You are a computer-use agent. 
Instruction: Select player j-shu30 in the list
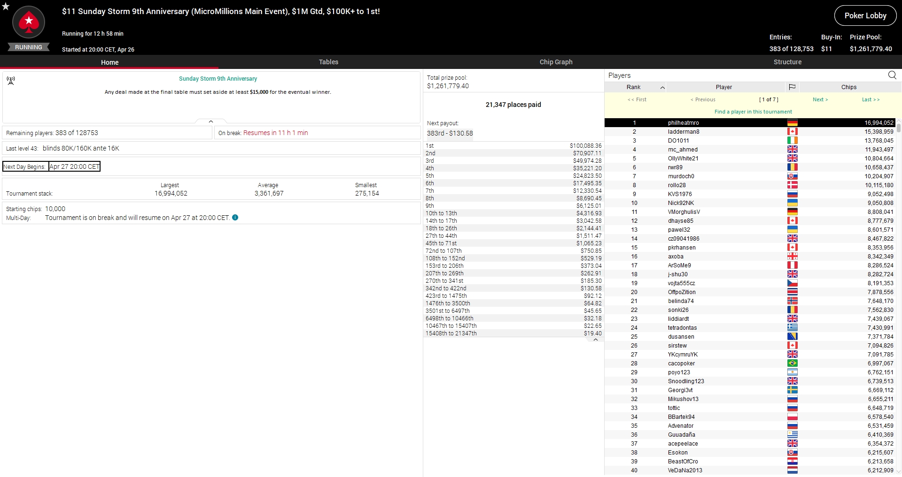pyautogui.click(x=750, y=274)
